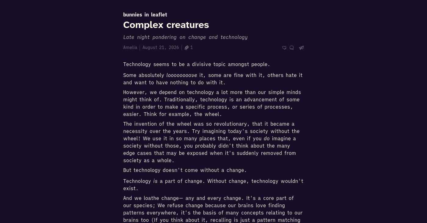
Task: Click the paragraph starting 'And we loathe change'
Action: [213, 209]
